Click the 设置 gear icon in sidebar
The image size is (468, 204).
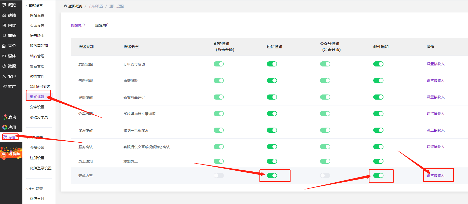tap(5, 137)
